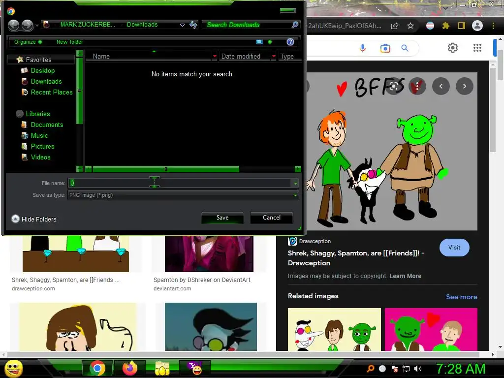Viewport: 504px width, 378px height.
Task: Open Downloads in Favorites
Action: point(46,81)
